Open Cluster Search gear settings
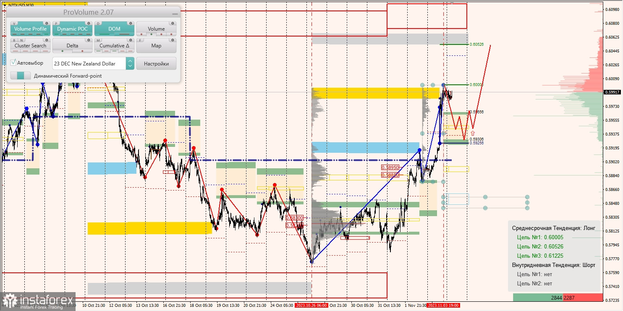 point(46,40)
